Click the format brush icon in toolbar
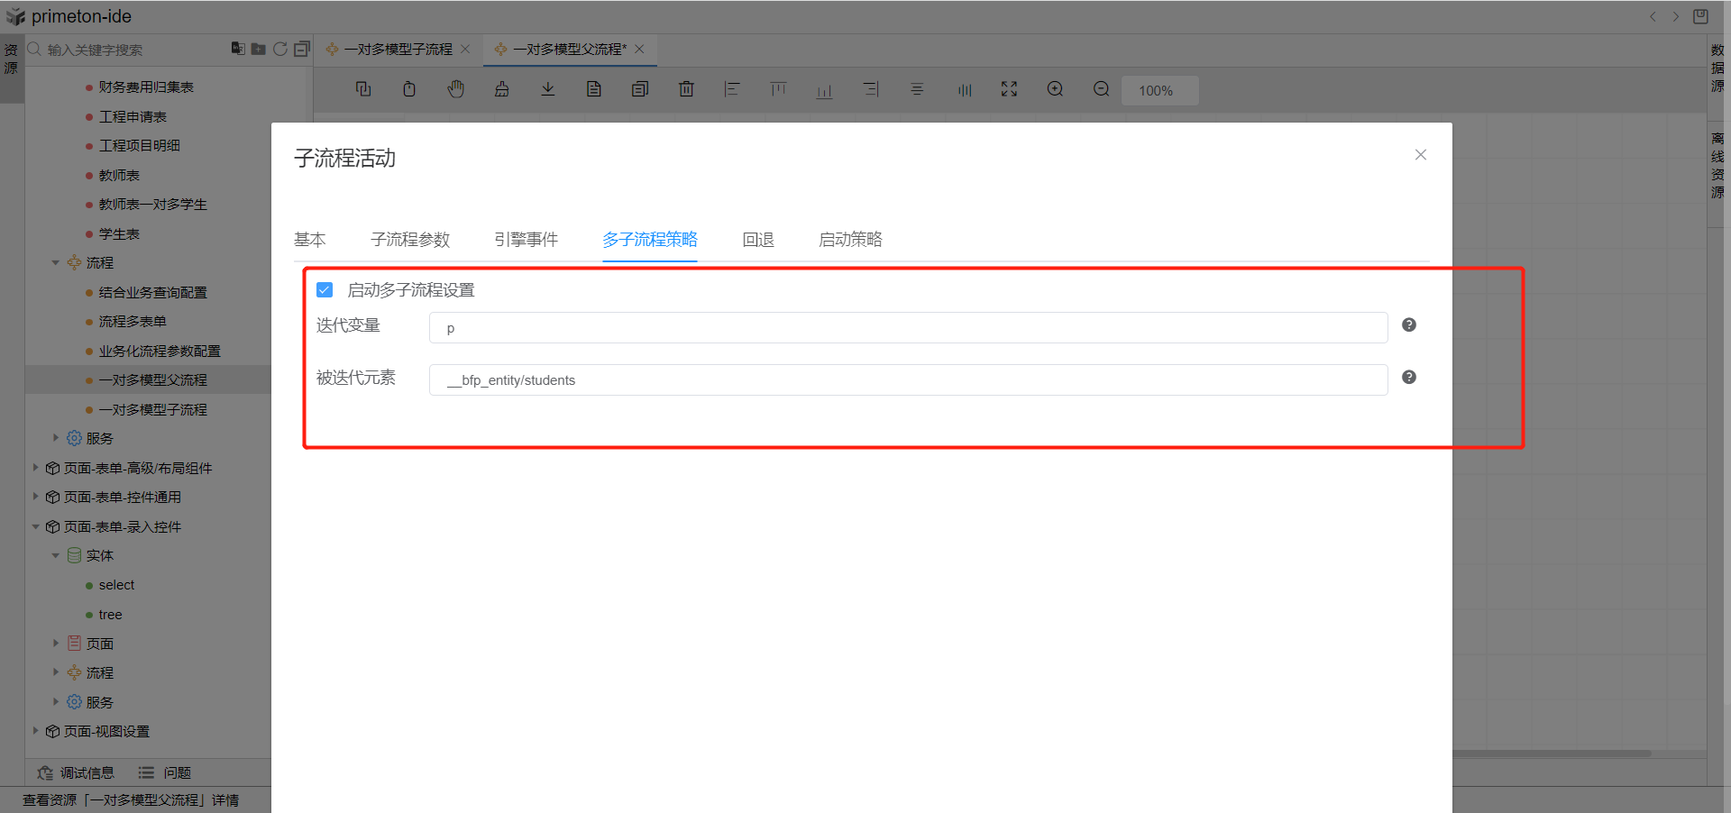Viewport: 1731px width, 813px height. click(502, 89)
